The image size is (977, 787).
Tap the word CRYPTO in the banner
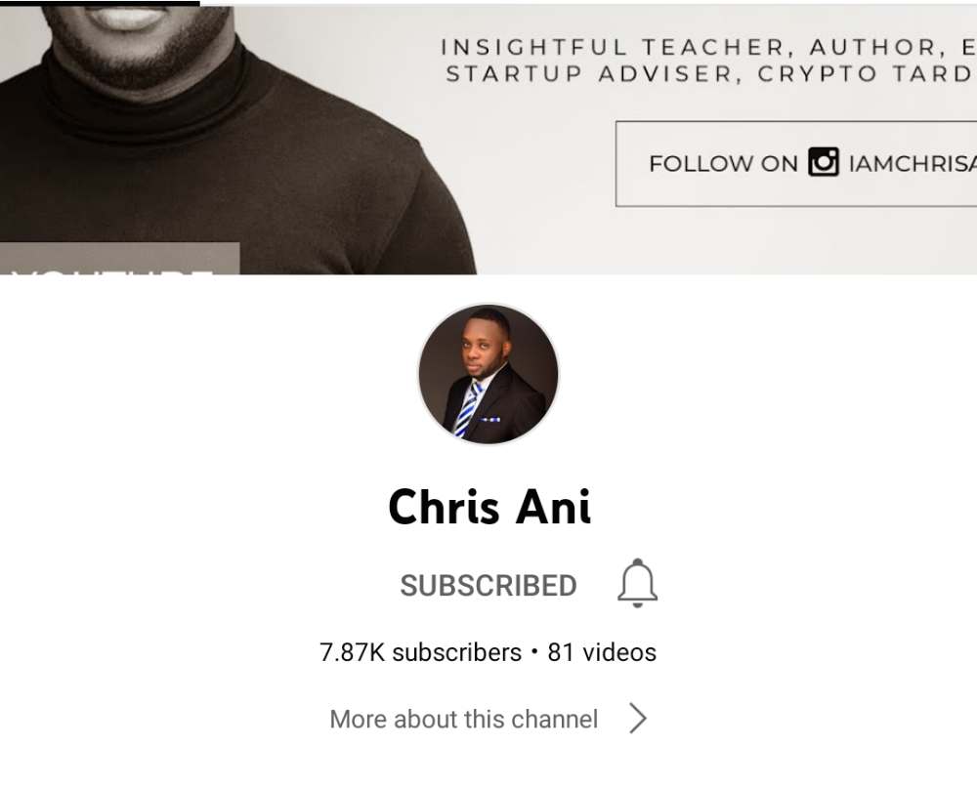tap(815, 74)
